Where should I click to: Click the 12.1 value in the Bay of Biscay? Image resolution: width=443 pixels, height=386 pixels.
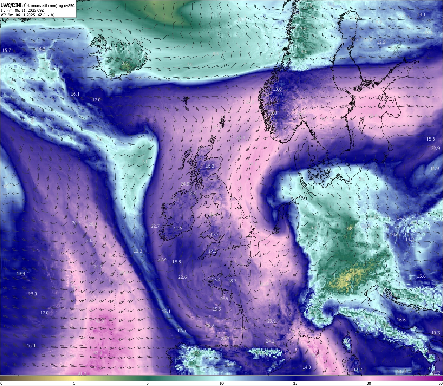coord(166,311)
